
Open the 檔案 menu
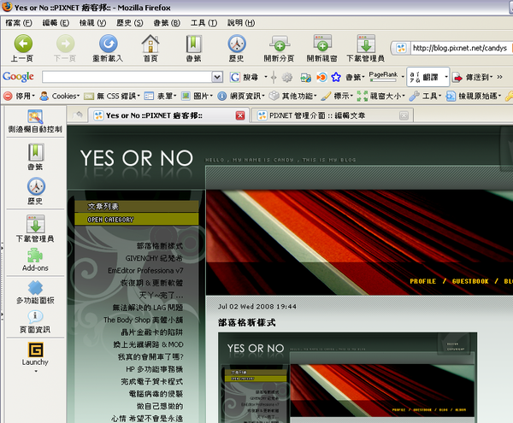click(19, 23)
